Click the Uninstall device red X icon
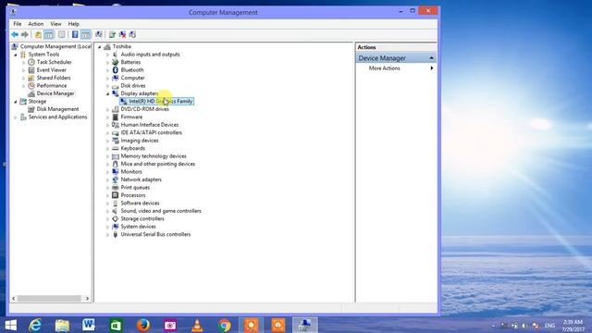 coord(122,35)
